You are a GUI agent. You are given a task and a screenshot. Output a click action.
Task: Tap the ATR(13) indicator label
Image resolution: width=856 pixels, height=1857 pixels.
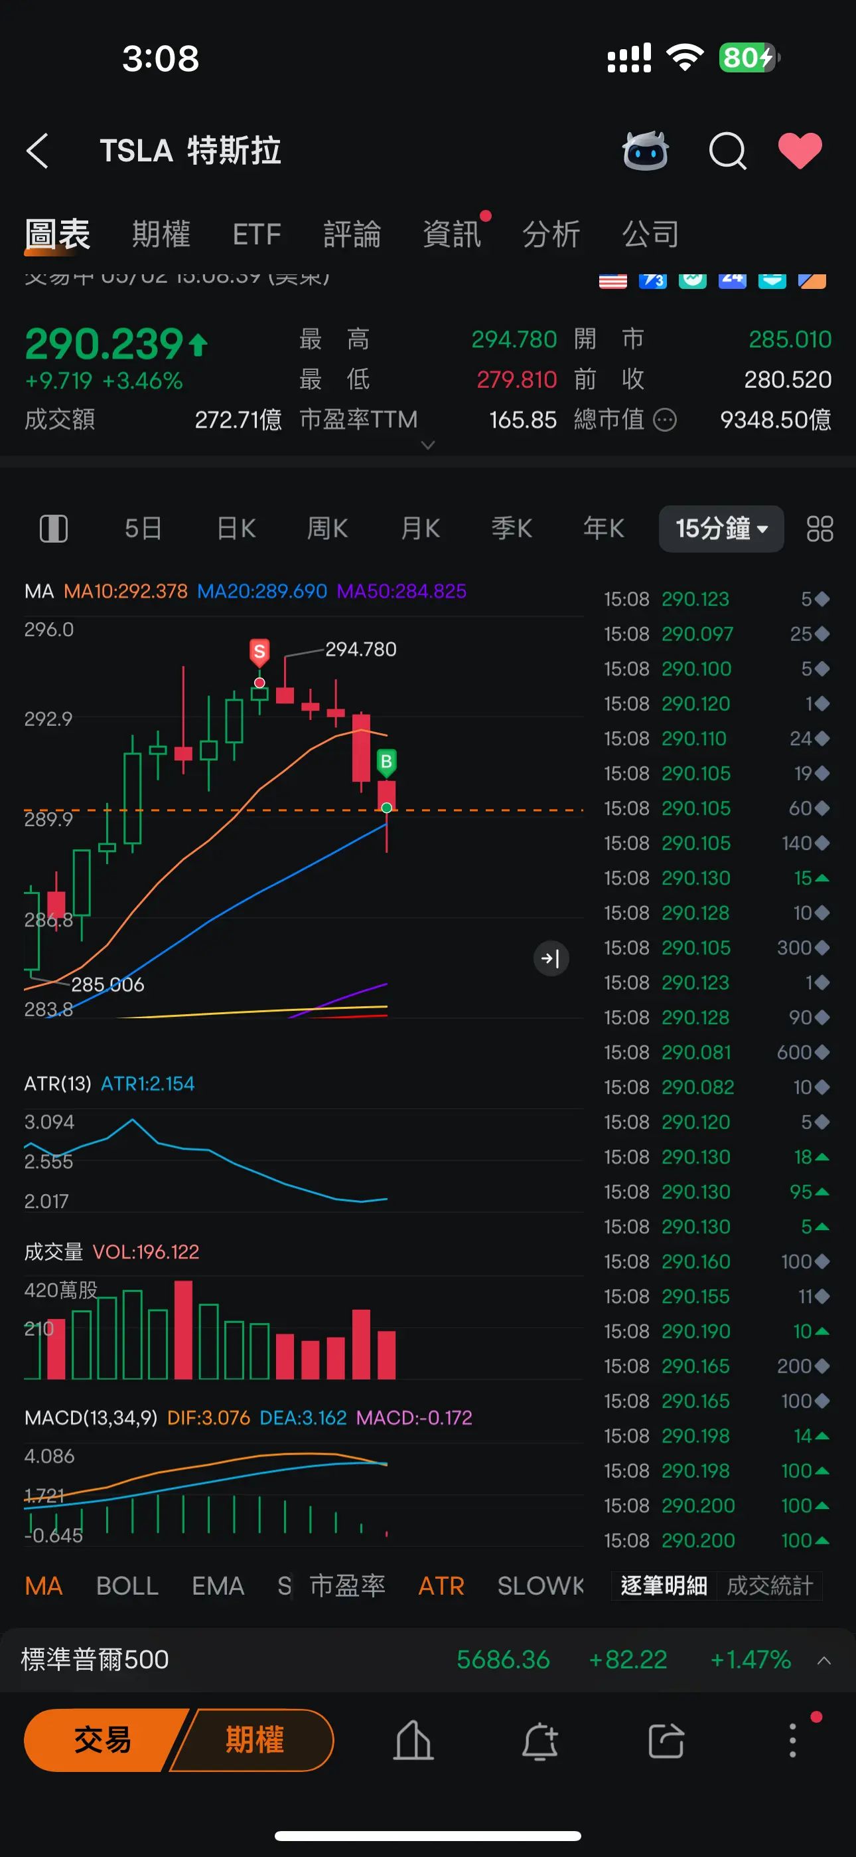coord(58,1084)
